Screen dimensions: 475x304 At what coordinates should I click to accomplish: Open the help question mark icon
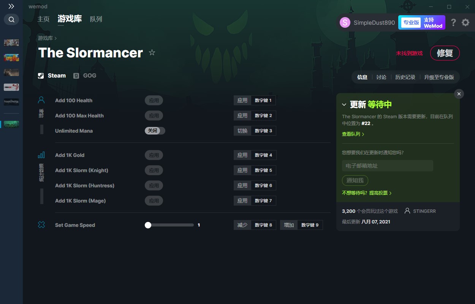[453, 22]
